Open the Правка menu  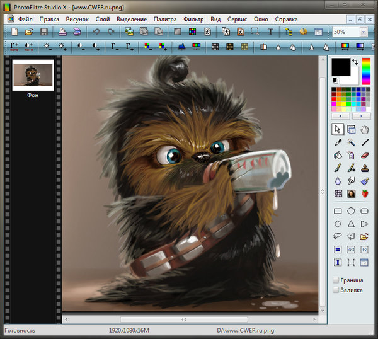coord(49,20)
